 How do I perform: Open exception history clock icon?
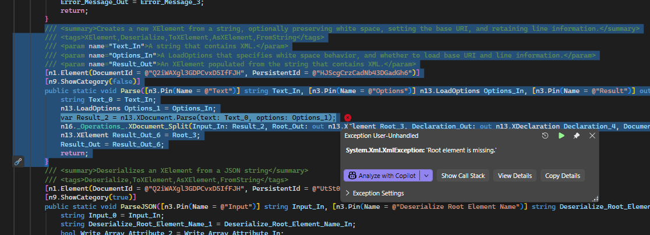tap(546, 136)
